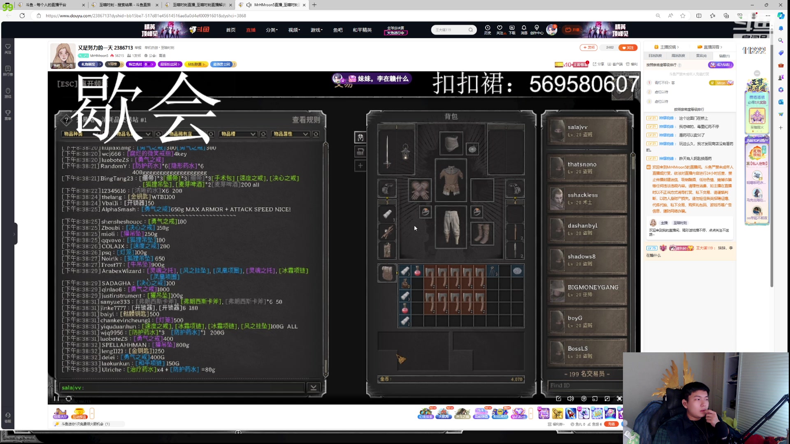Reload the live stream with refresh icon
This screenshot has width=790, height=444.
69,398
